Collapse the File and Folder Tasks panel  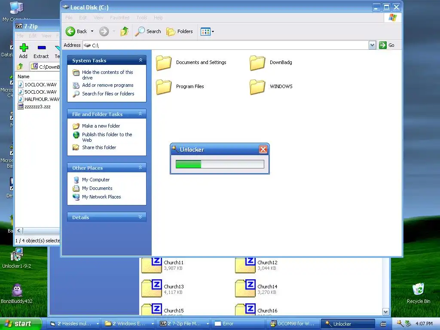pos(141,113)
